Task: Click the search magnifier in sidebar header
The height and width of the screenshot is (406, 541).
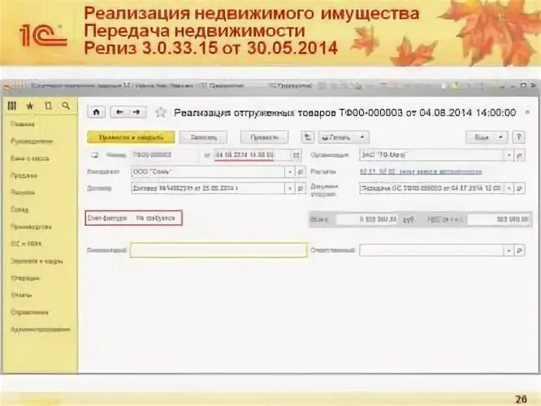Action: (x=66, y=106)
